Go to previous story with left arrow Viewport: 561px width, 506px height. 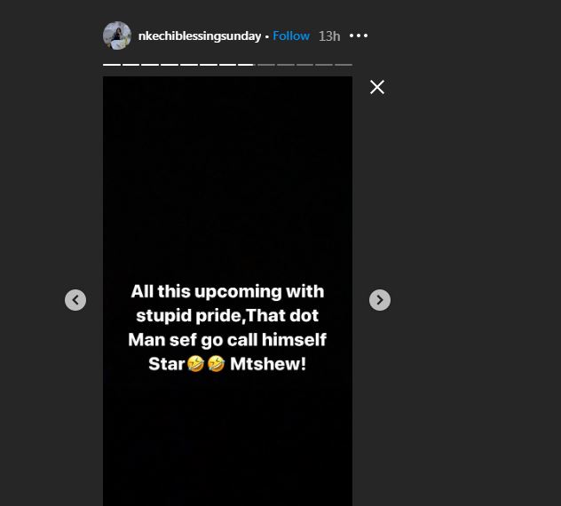(75, 300)
